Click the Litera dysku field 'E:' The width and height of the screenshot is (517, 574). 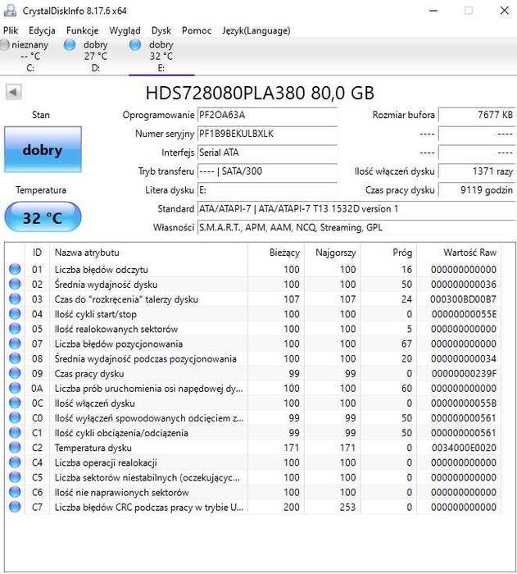(x=267, y=190)
